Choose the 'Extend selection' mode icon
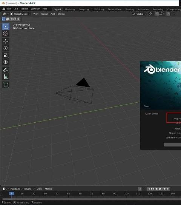Screen dimensions: 181x205 (8, 19)
